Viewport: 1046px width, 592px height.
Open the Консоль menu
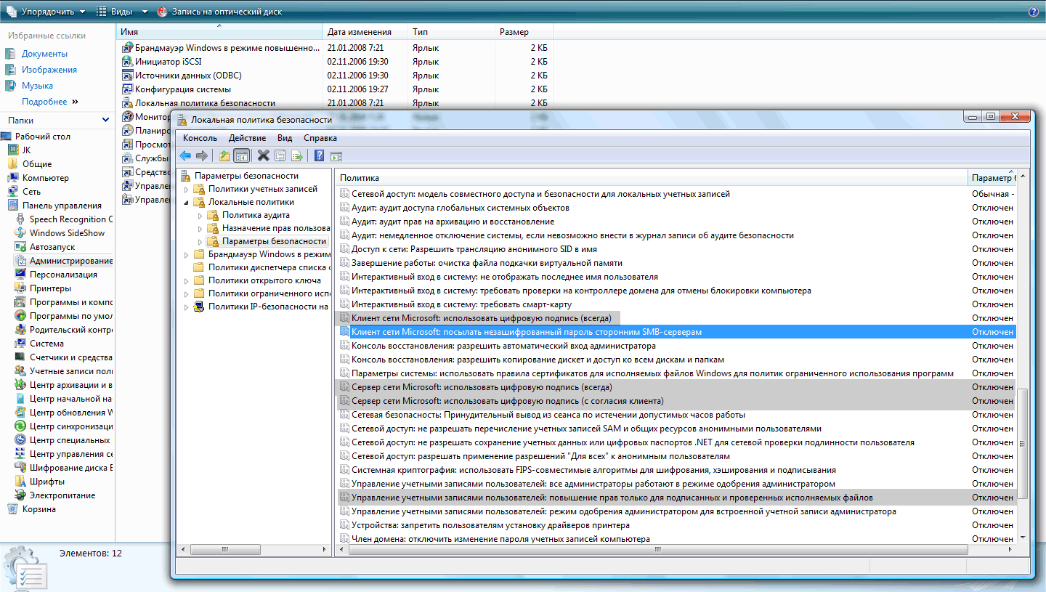[200, 138]
